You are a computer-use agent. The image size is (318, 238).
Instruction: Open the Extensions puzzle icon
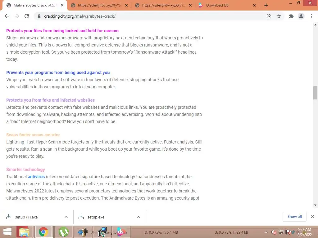pyautogui.click(x=291, y=16)
